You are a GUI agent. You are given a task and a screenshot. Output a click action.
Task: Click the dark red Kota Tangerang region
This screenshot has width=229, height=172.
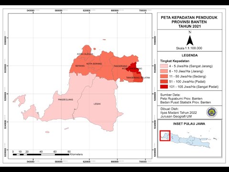(x=134, y=67)
